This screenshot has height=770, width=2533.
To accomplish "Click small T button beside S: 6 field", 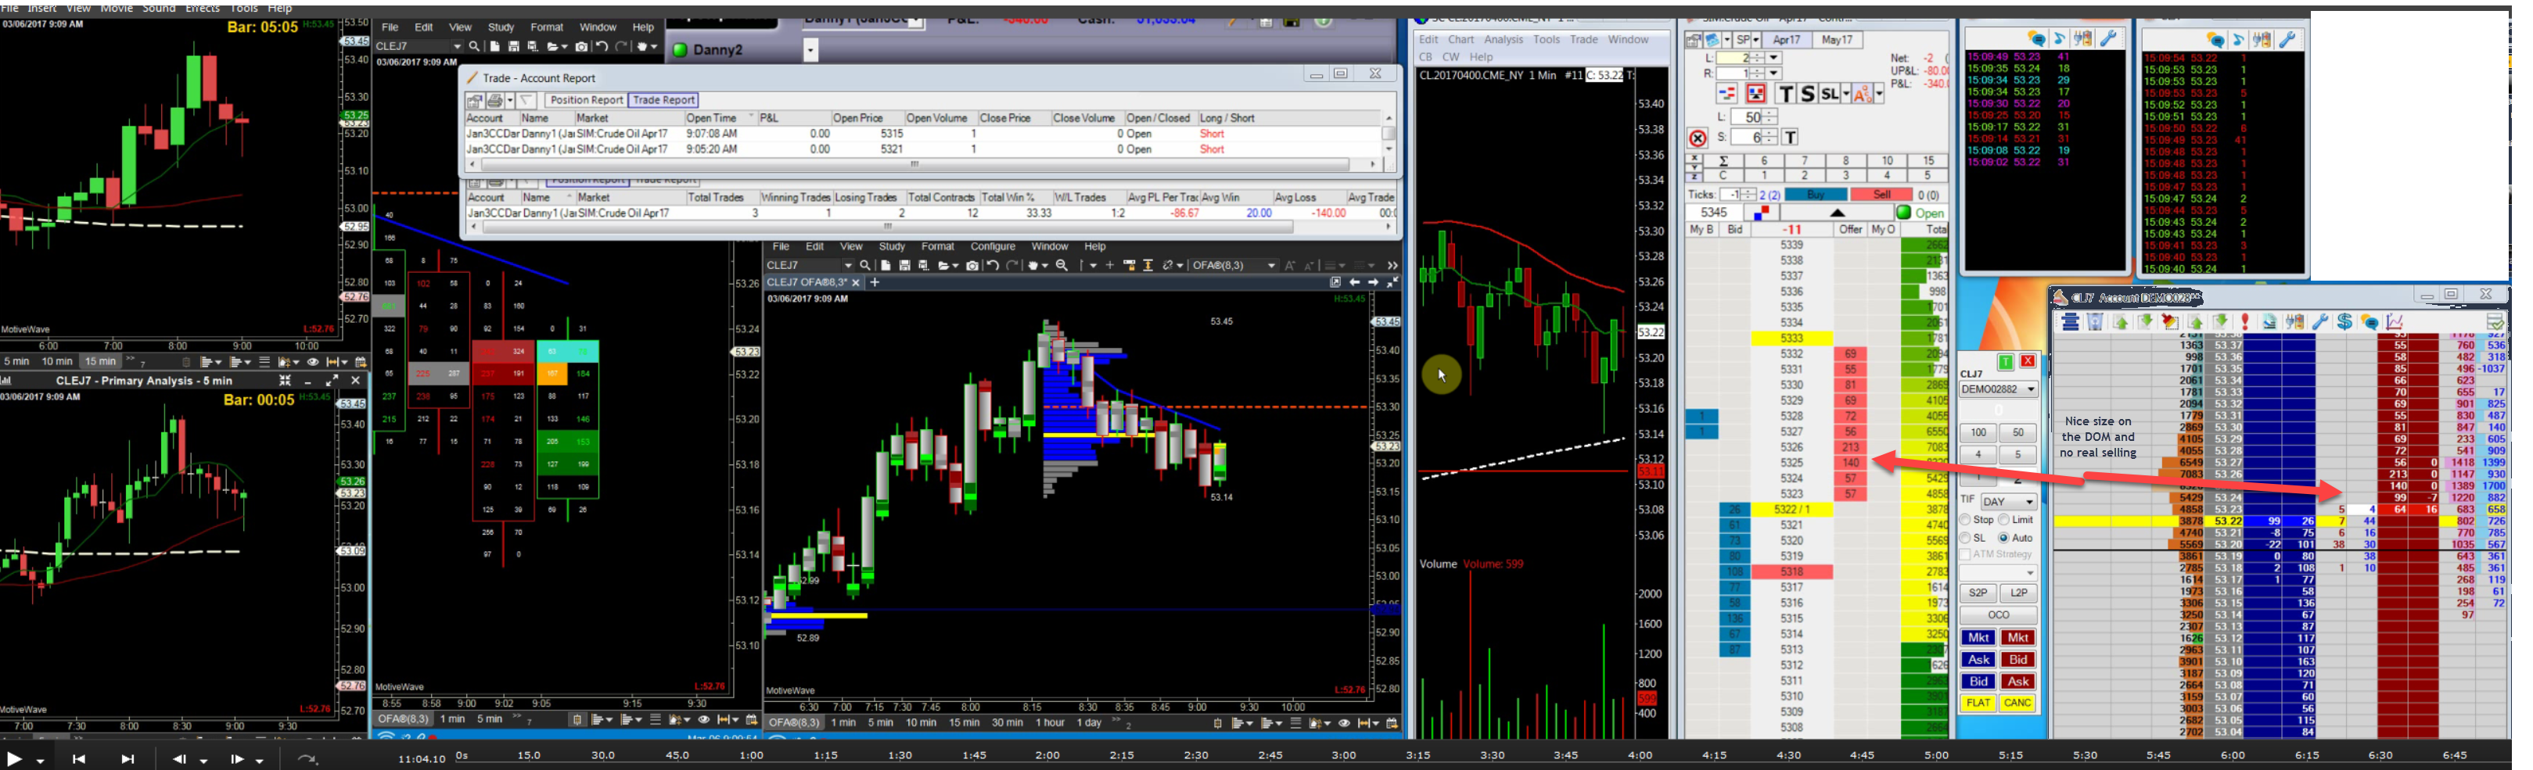I will [x=1790, y=138].
